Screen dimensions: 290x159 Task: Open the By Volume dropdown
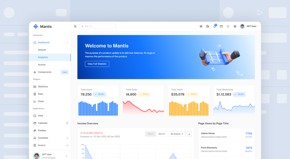point(177,134)
